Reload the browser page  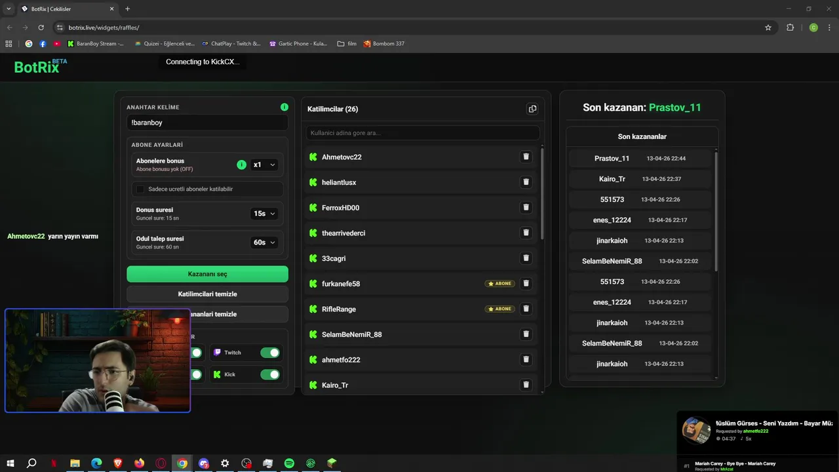[41, 28]
